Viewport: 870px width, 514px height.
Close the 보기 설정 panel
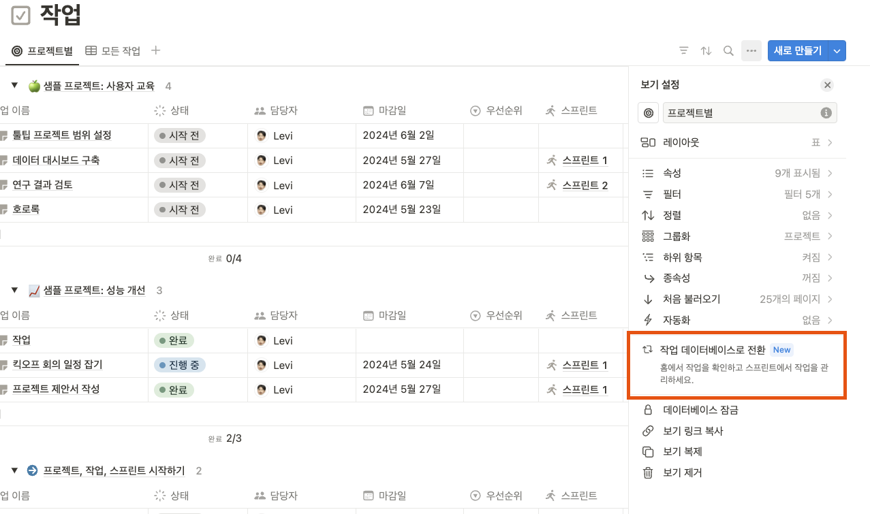coord(827,85)
